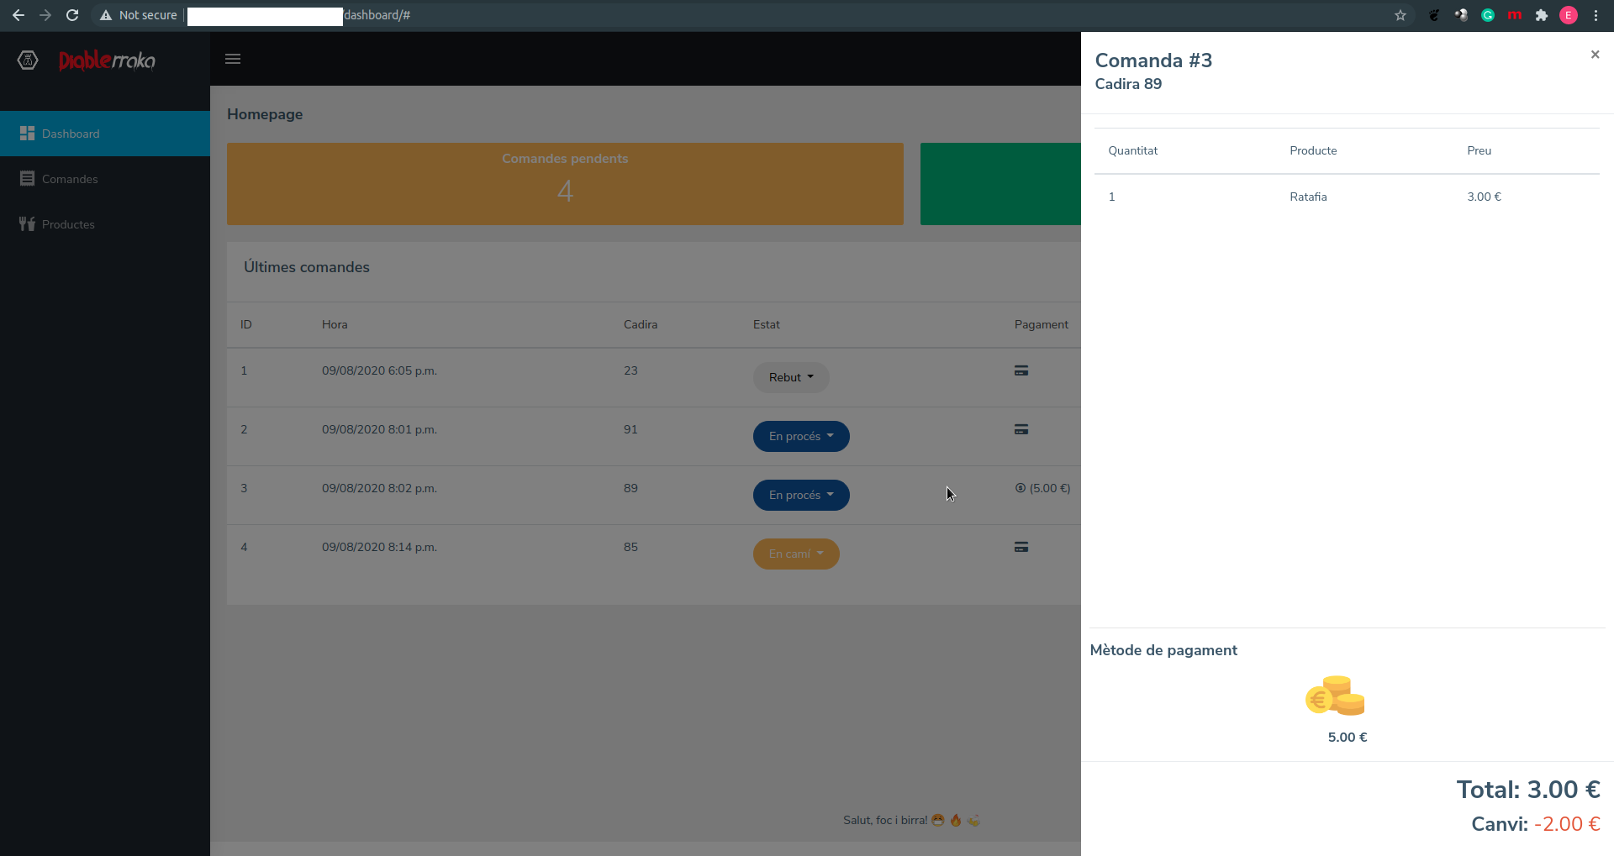
Task: Click the Ratafia product cell
Action: tap(1309, 197)
